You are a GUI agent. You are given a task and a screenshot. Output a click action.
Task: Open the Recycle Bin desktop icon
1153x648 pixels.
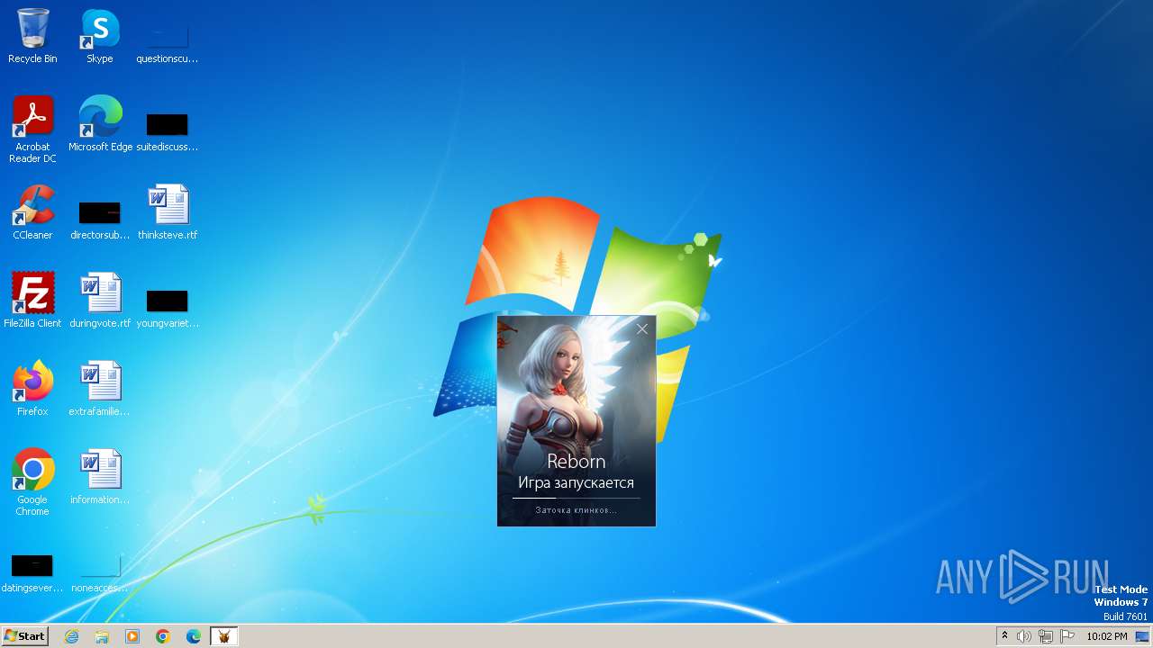pyautogui.click(x=32, y=36)
